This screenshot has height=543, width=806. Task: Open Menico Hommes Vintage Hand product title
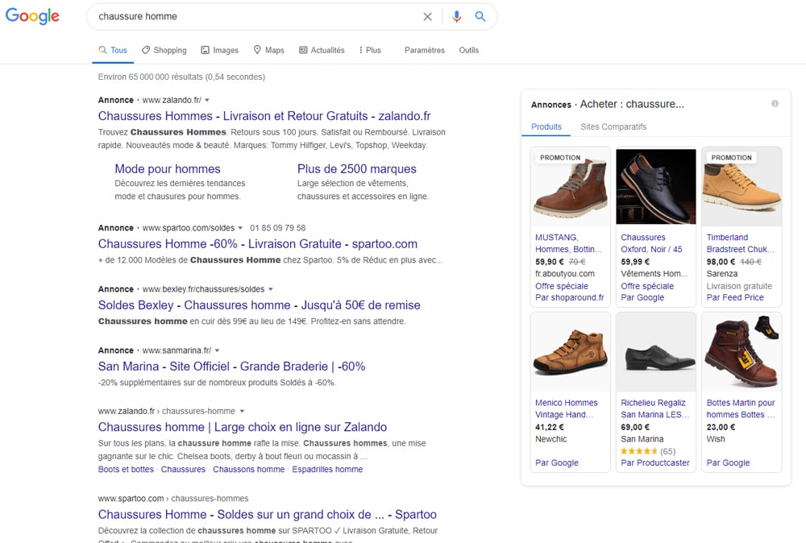point(567,409)
